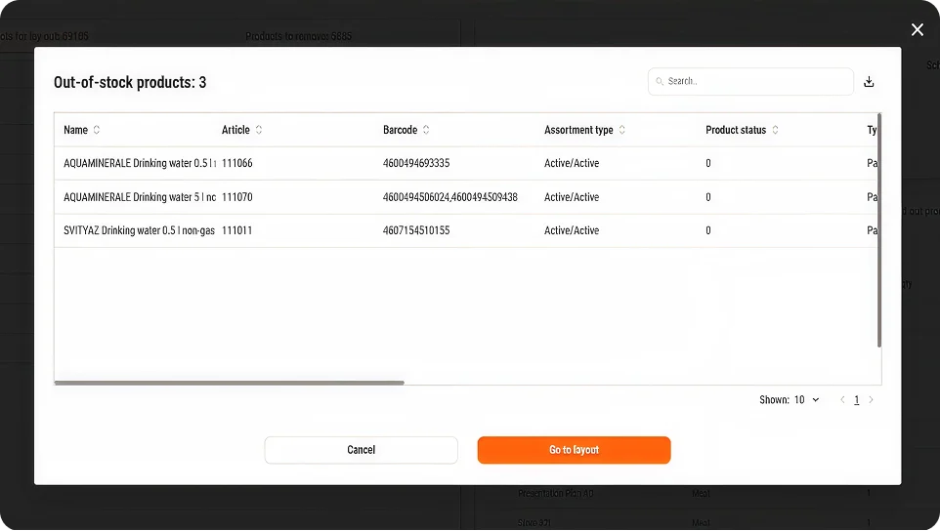Viewport: 940px width, 531px height.
Task: Click barcode 4600494506024,4600494509438
Action: [450, 197]
